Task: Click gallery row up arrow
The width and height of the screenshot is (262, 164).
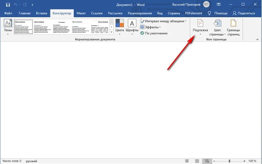Action: pos(112,22)
